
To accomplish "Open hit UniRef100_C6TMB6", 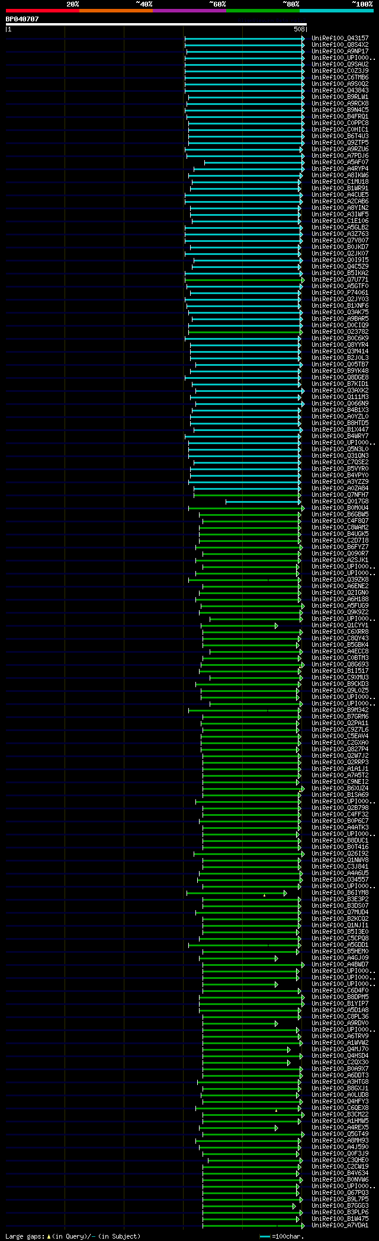I will pyautogui.click(x=340, y=77).
